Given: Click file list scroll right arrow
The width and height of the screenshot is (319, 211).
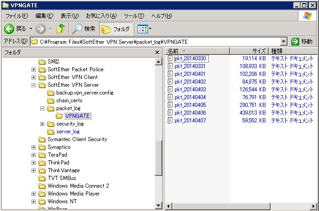Looking at the screenshot, I should [x=314, y=206].
